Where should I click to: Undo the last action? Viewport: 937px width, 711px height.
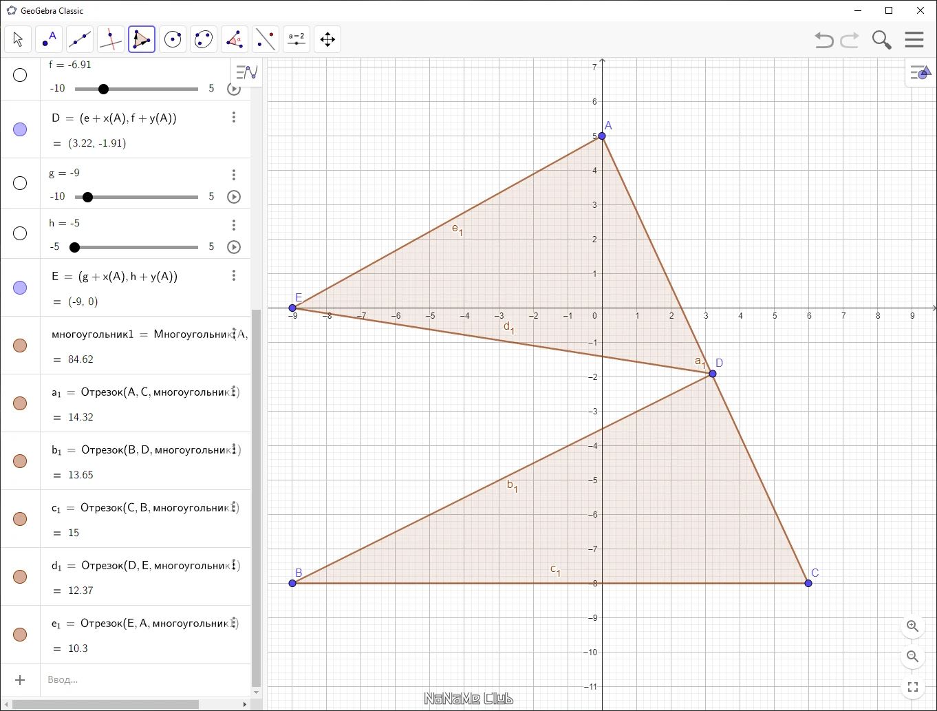(824, 40)
